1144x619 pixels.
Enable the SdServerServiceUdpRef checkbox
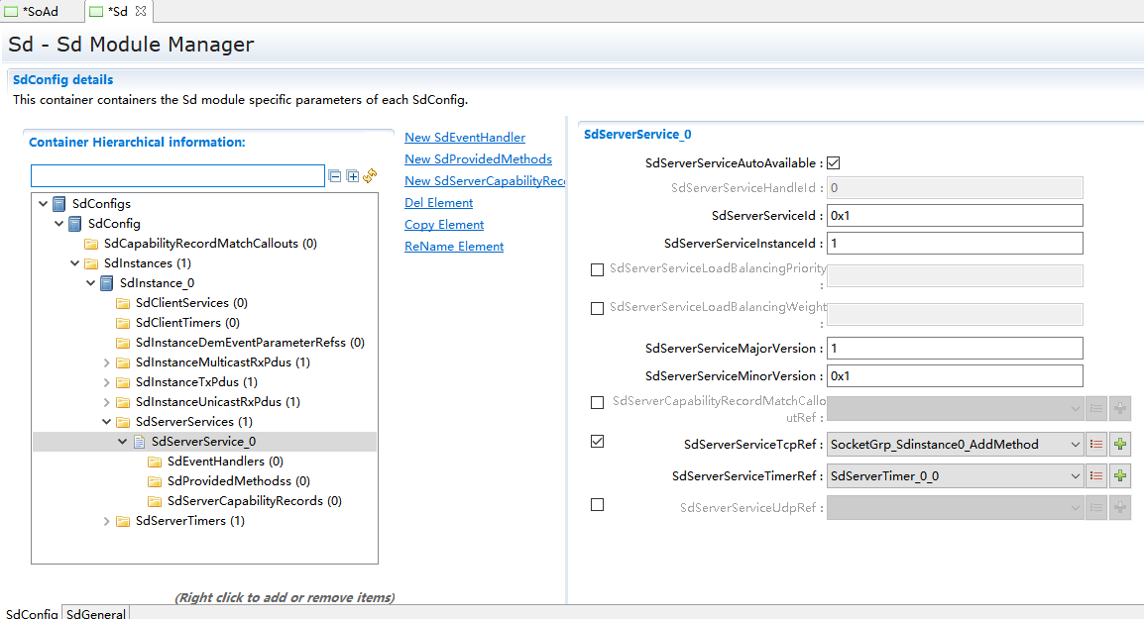coord(597,505)
